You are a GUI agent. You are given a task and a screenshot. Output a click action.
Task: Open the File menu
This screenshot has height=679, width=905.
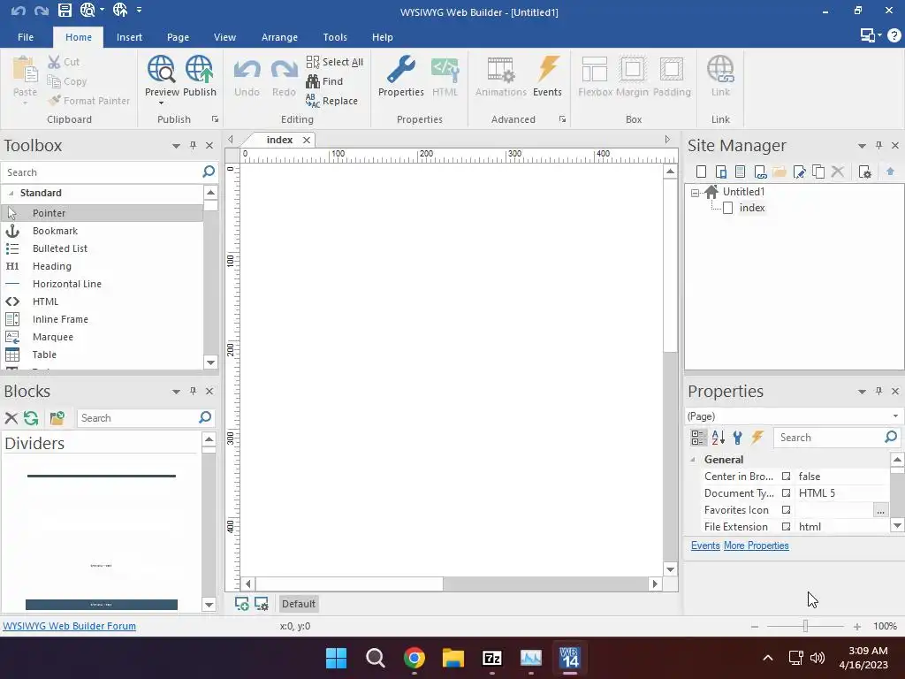pos(26,37)
